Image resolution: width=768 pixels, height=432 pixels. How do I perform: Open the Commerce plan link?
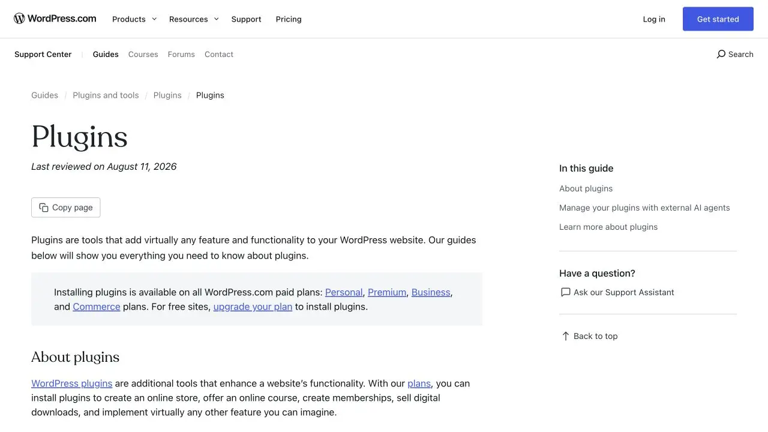[x=97, y=307]
